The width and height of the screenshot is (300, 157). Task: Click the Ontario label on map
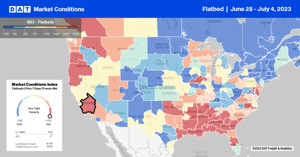214,21
